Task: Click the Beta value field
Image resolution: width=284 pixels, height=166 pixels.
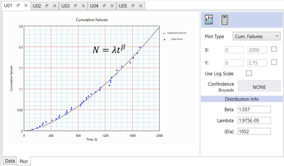Action: click(x=254, y=109)
